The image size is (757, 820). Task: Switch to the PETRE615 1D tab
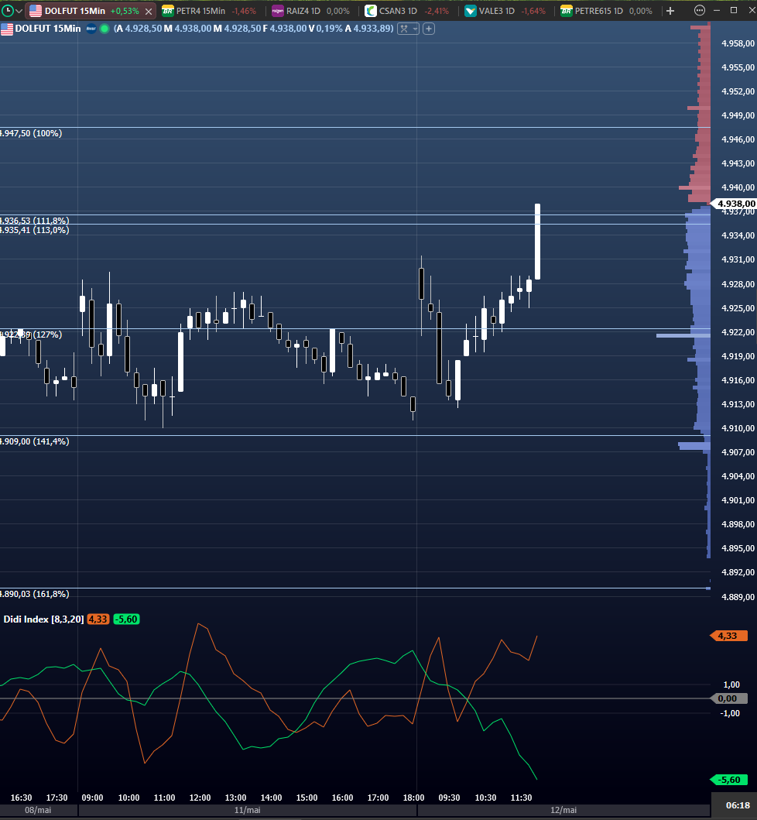(x=606, y=11)
